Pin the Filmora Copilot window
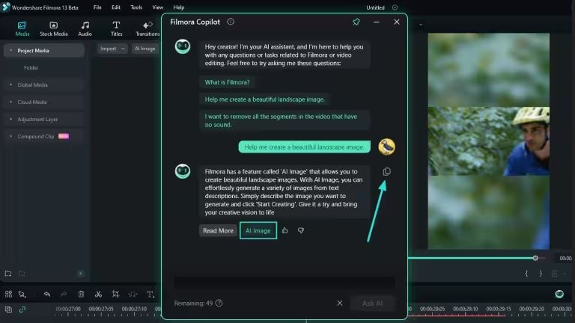Image resolution: width=575 pixels, height=323 pixels. click(356, 22)
